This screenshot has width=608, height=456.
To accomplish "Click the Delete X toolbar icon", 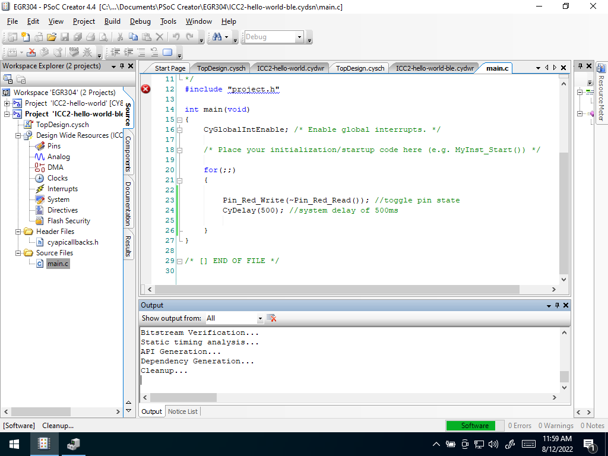I will (159, 37).
